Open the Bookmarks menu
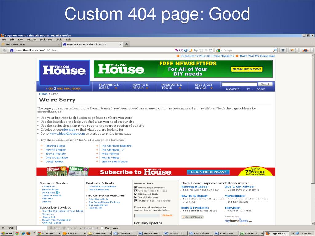This screenshot has width=315, height=236. (46, 40)
